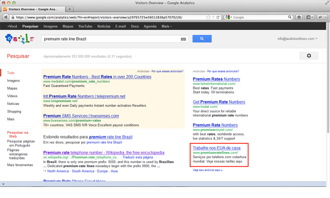Expand Mais ferramentas in sidebar
The height and width of the screenshot is (198, 330).
20,165
